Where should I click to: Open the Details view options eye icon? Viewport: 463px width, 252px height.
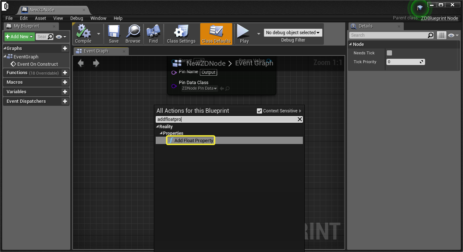click(x=452, y=35)
